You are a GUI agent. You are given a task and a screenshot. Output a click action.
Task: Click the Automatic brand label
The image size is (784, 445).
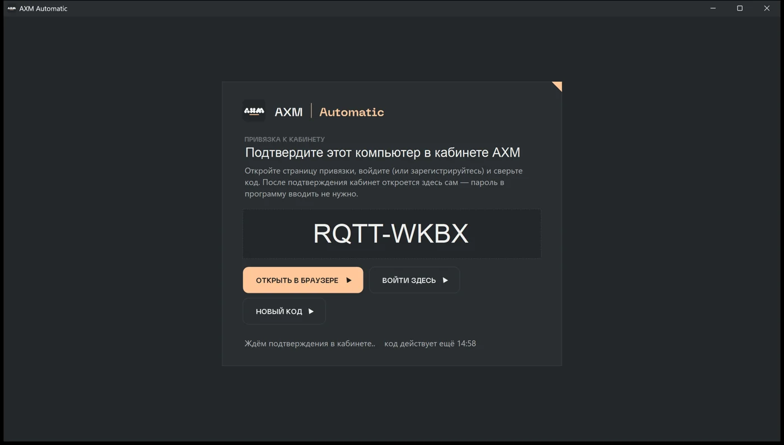[x=352, y=112]
